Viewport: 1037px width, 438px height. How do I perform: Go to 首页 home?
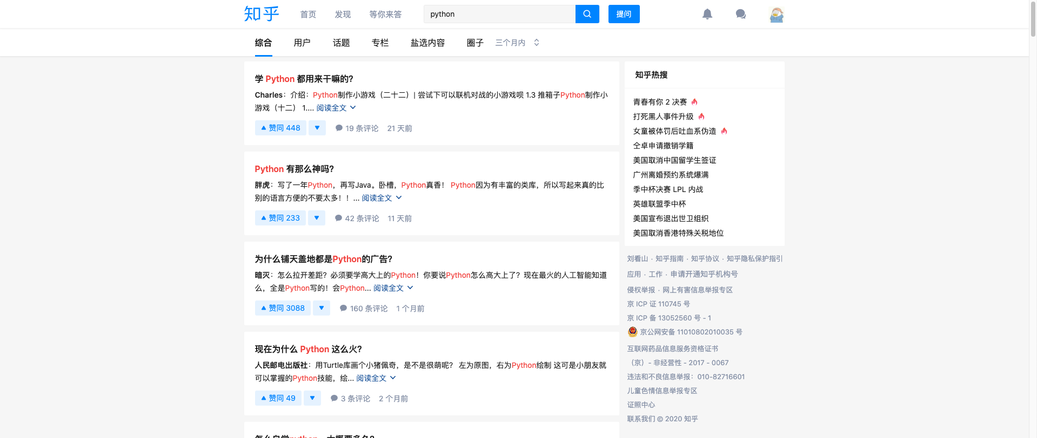[x=308, y=15]
